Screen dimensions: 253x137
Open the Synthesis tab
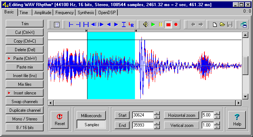[x=86, y=13]
